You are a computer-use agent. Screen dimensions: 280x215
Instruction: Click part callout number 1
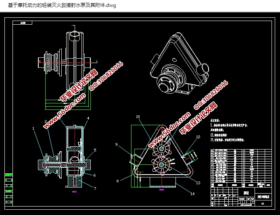[33, 129]
